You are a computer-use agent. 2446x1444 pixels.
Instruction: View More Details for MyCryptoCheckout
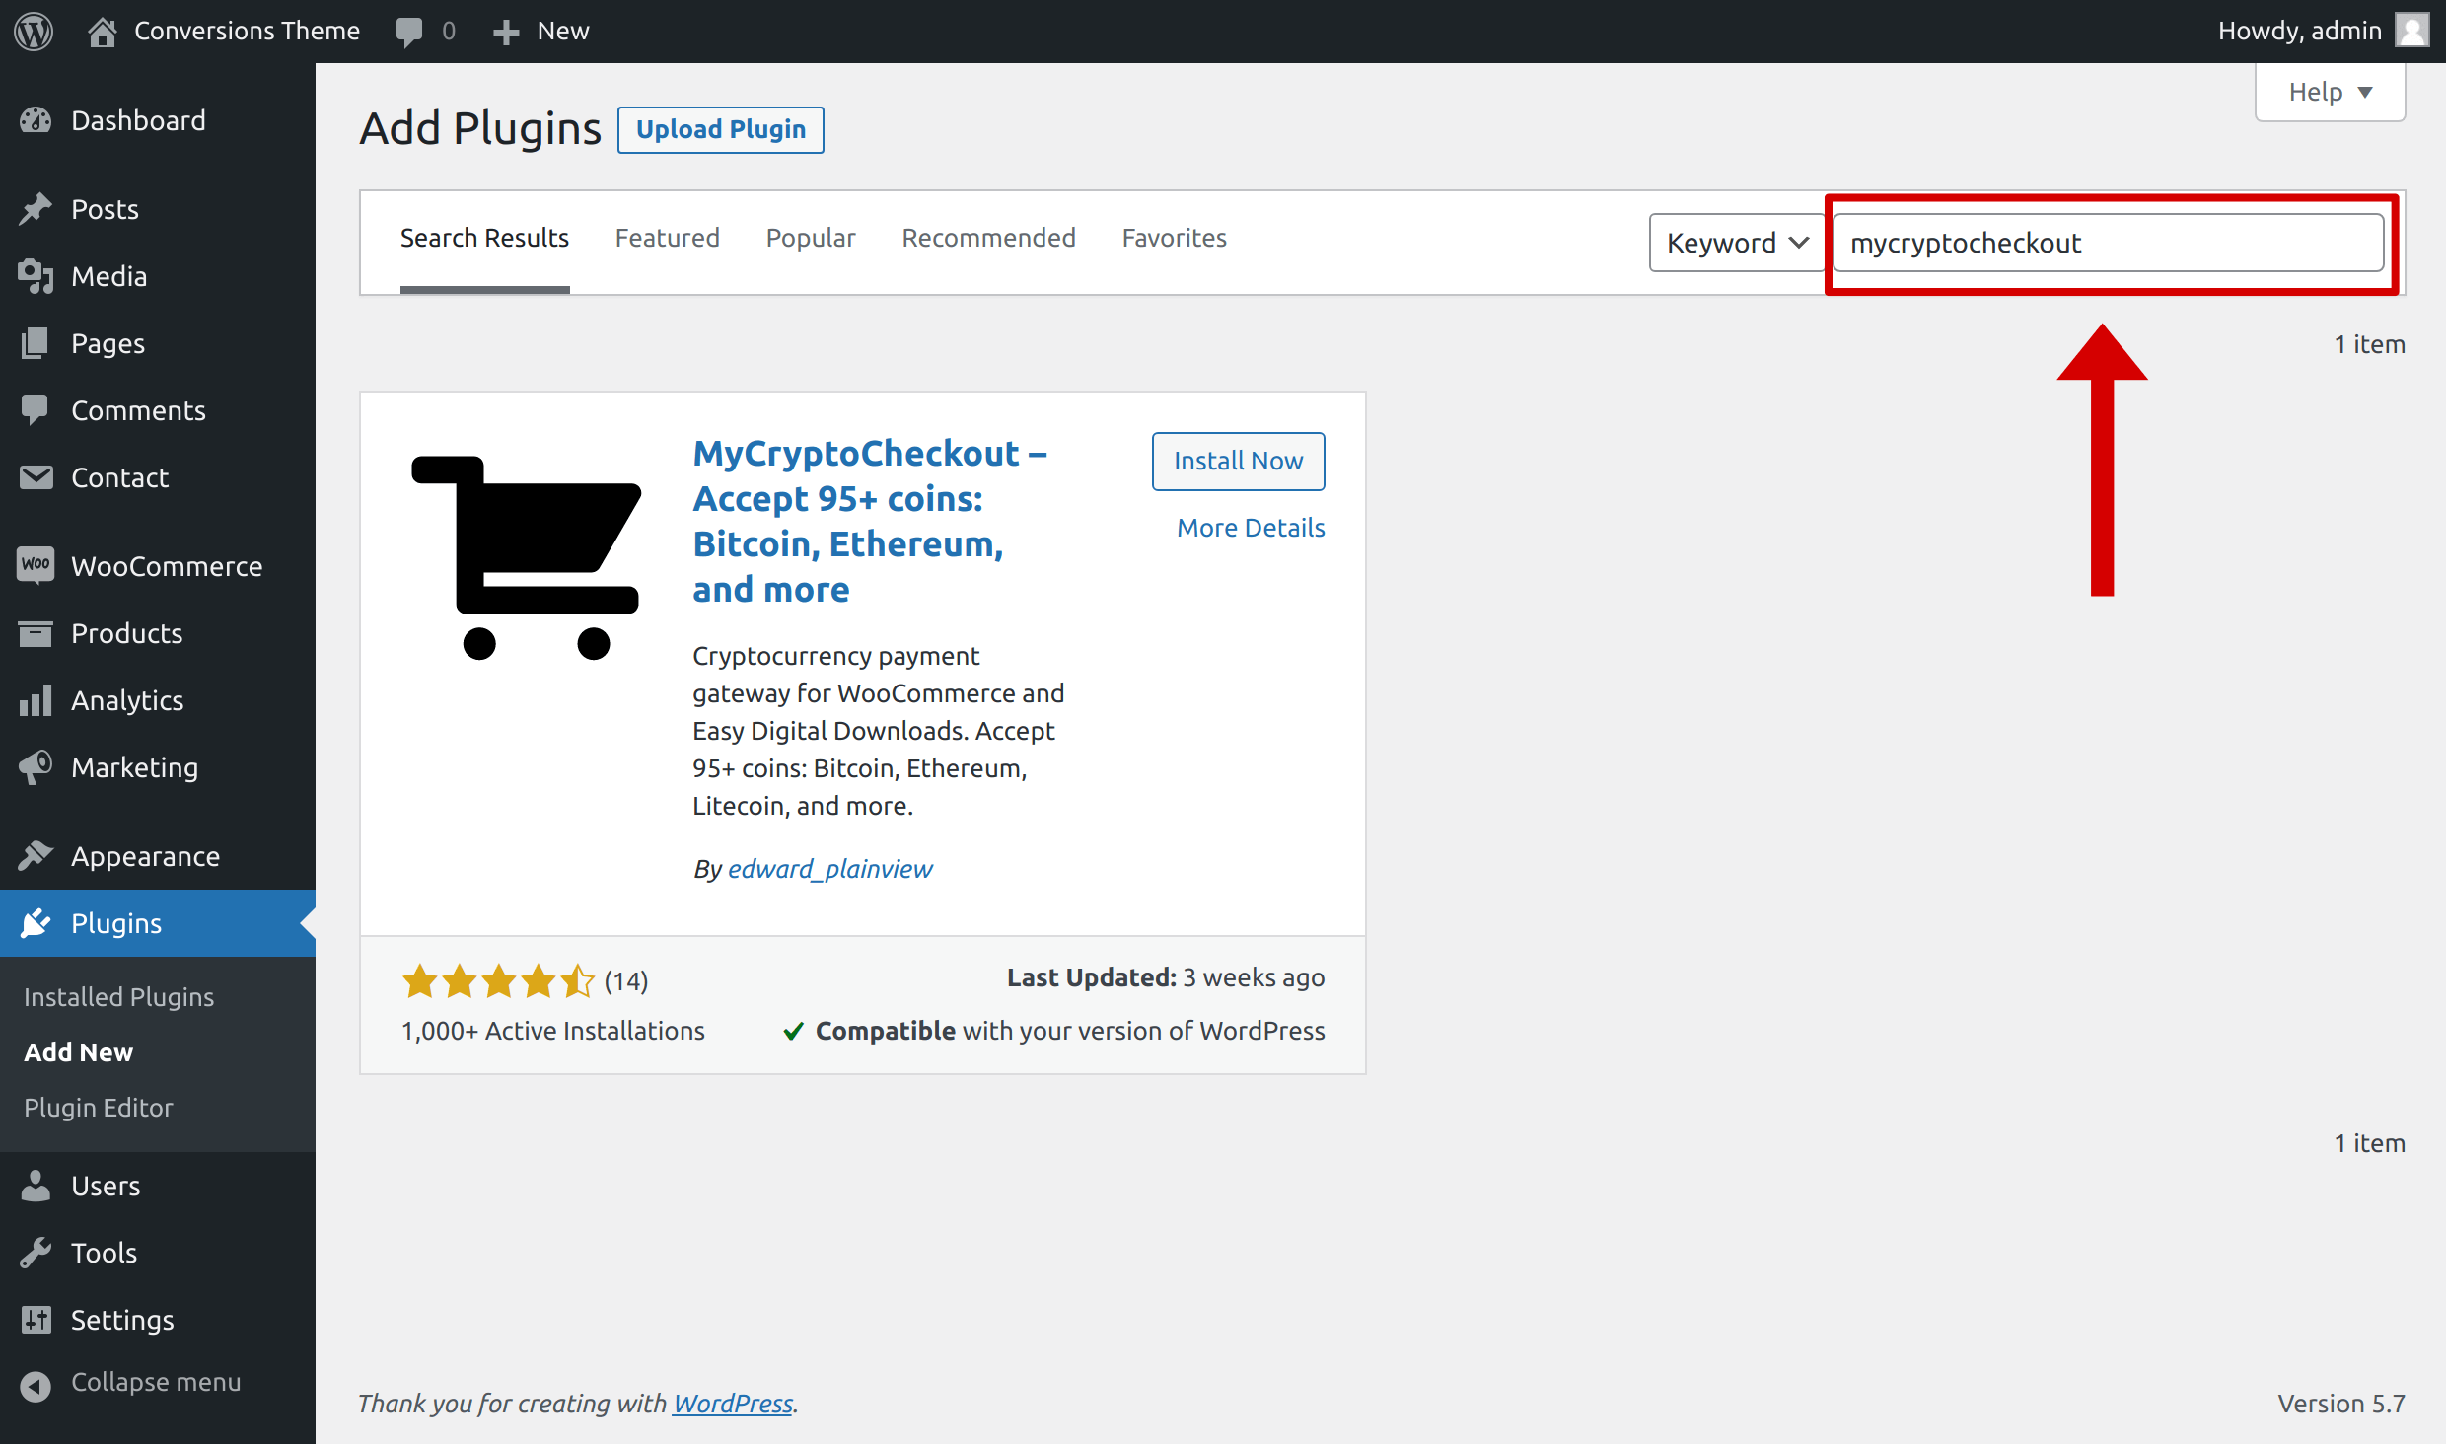[1250, 526]
